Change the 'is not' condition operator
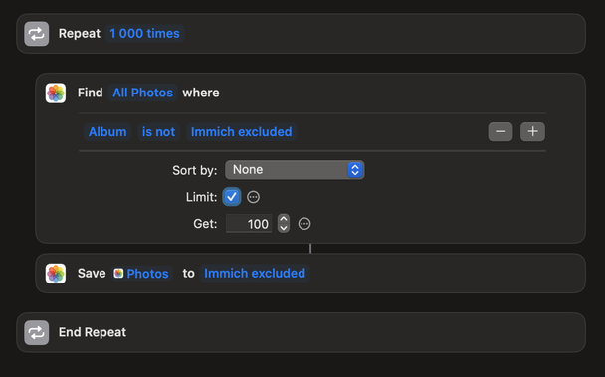The image size is (605, 377). (x=158, y=132)
